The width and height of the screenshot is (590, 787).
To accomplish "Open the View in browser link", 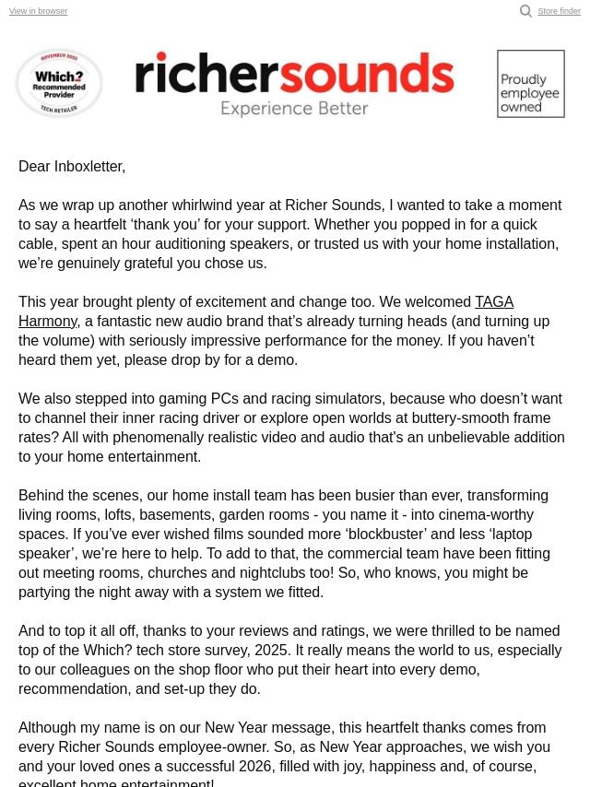I will 38,11.
